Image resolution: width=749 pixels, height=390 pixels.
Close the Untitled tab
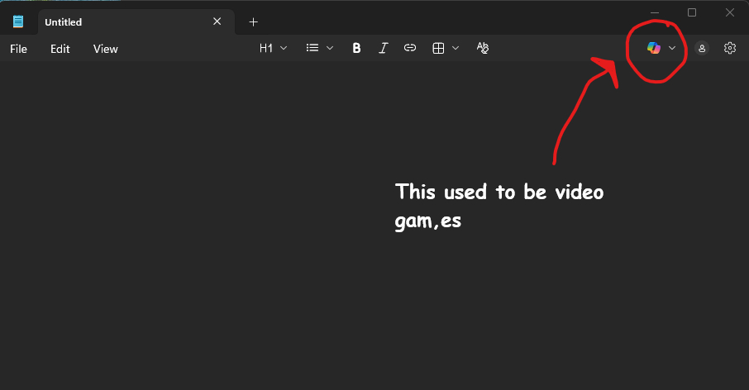(x=217, y=22)
